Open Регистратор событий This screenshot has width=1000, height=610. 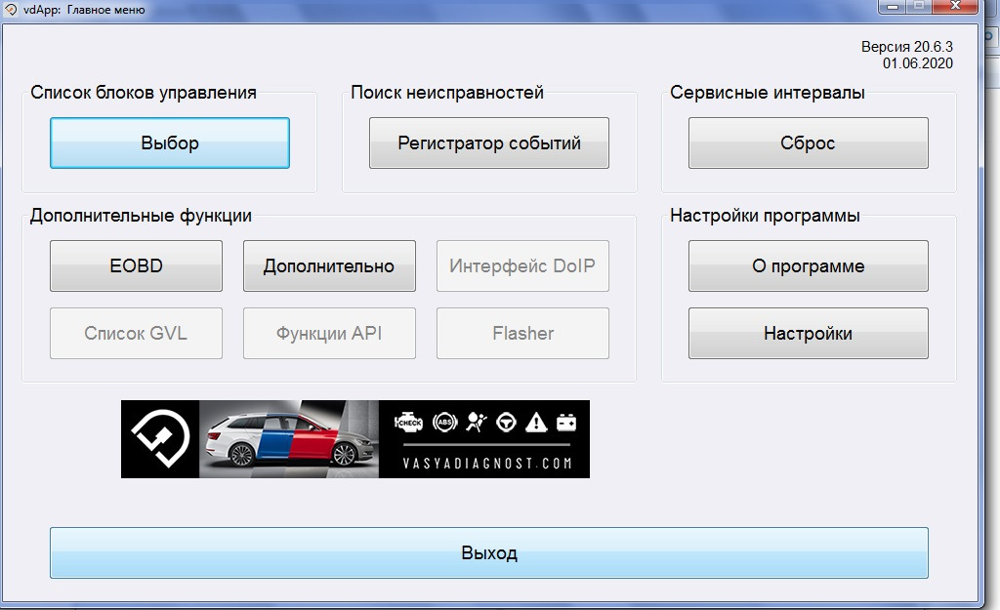489,142
